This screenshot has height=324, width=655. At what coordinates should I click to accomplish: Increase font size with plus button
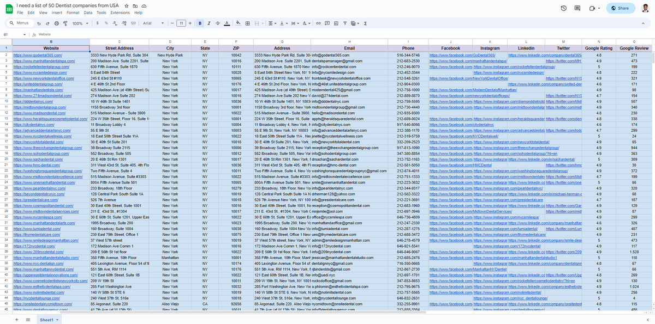coord(191,23)
